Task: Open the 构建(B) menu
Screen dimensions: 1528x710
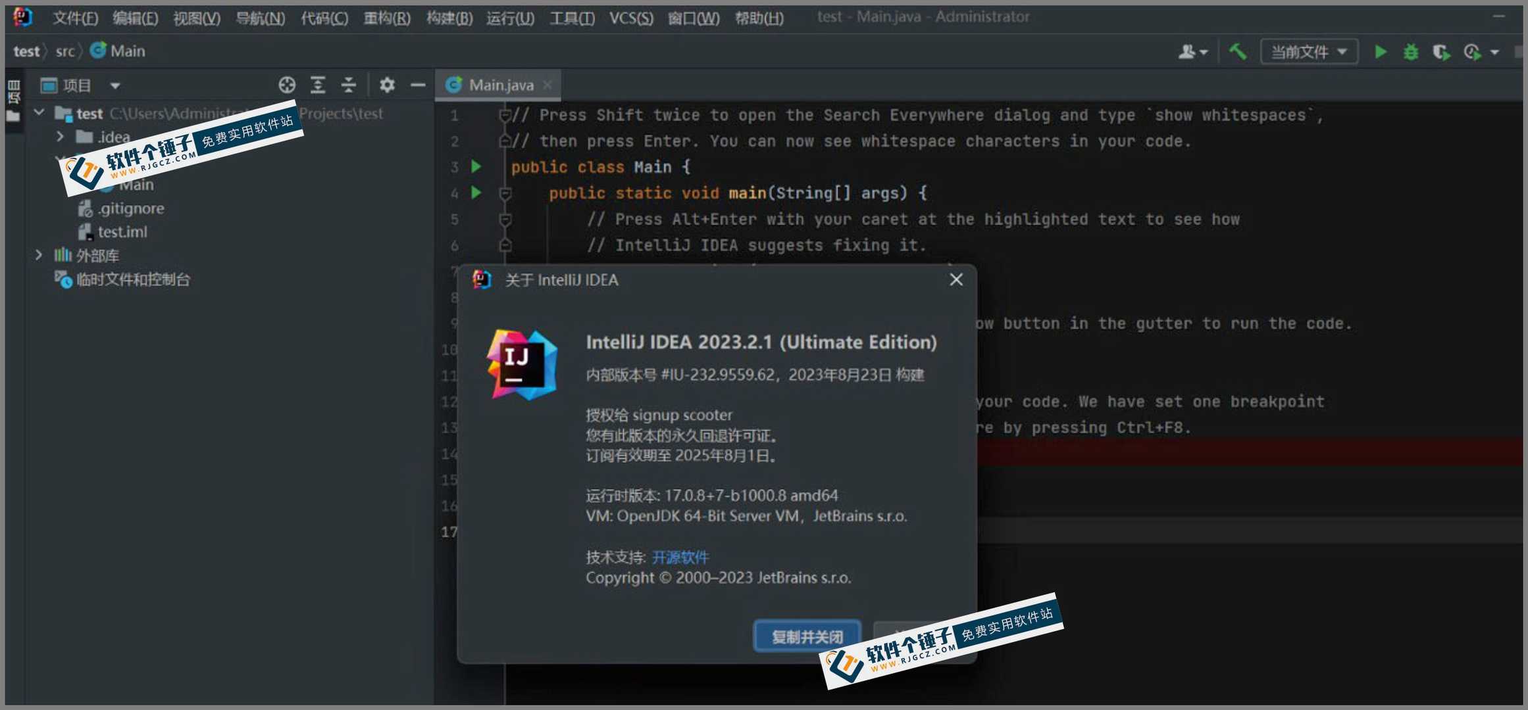Action: coord(449,18)
